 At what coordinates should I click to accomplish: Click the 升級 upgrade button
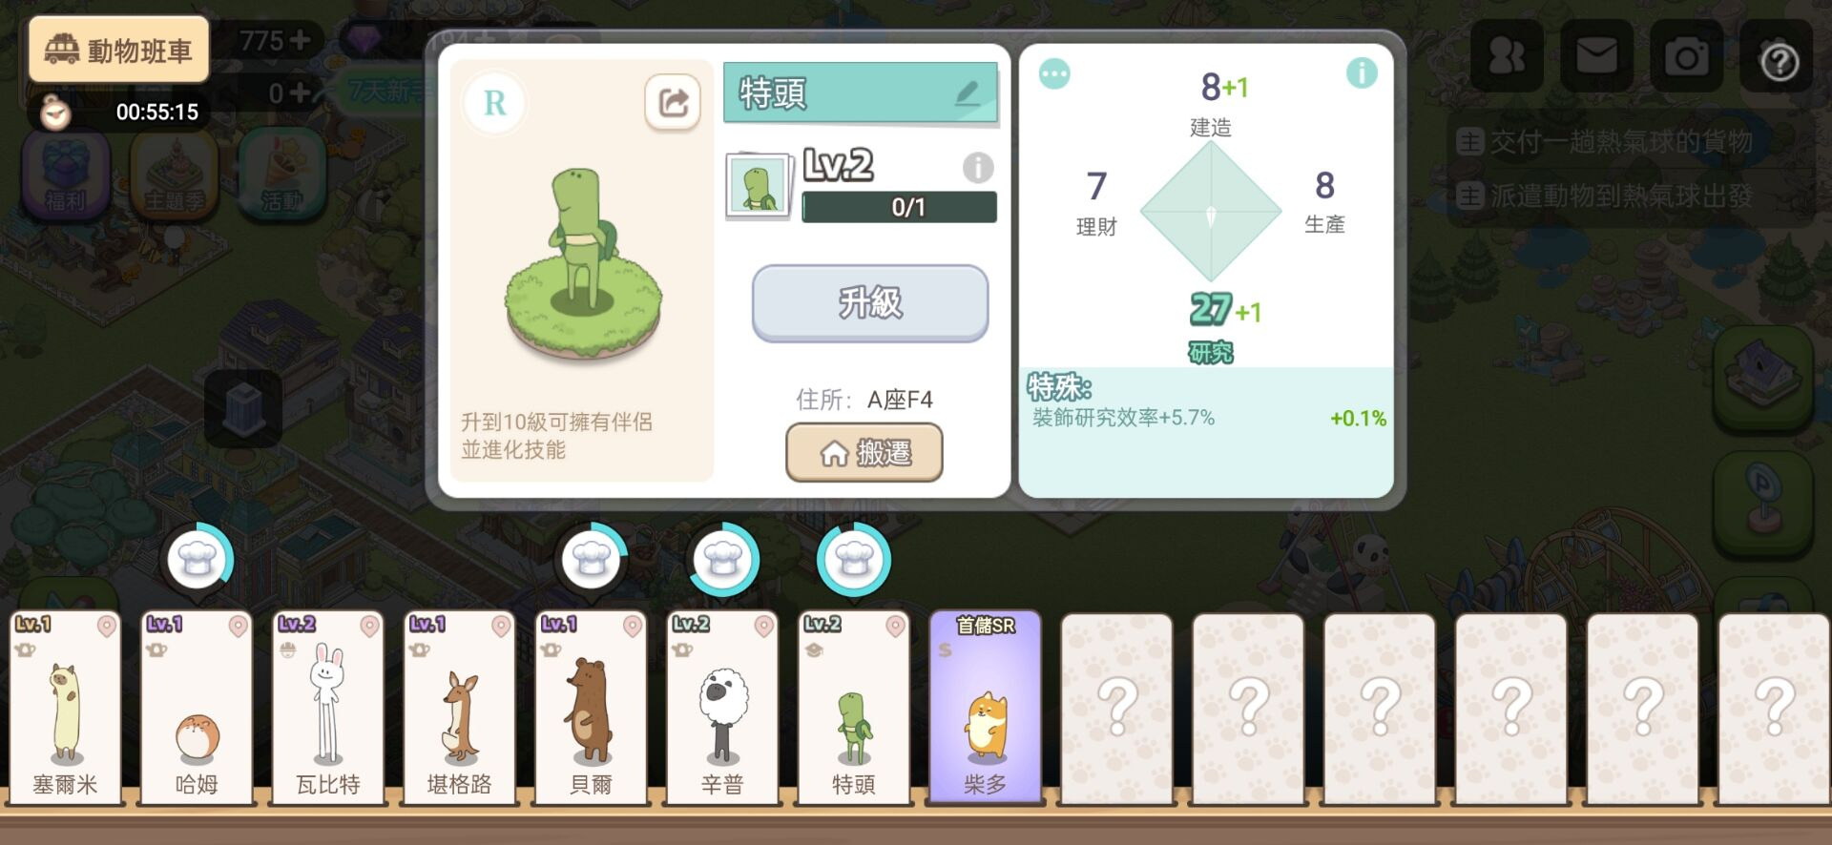[870, 303]
